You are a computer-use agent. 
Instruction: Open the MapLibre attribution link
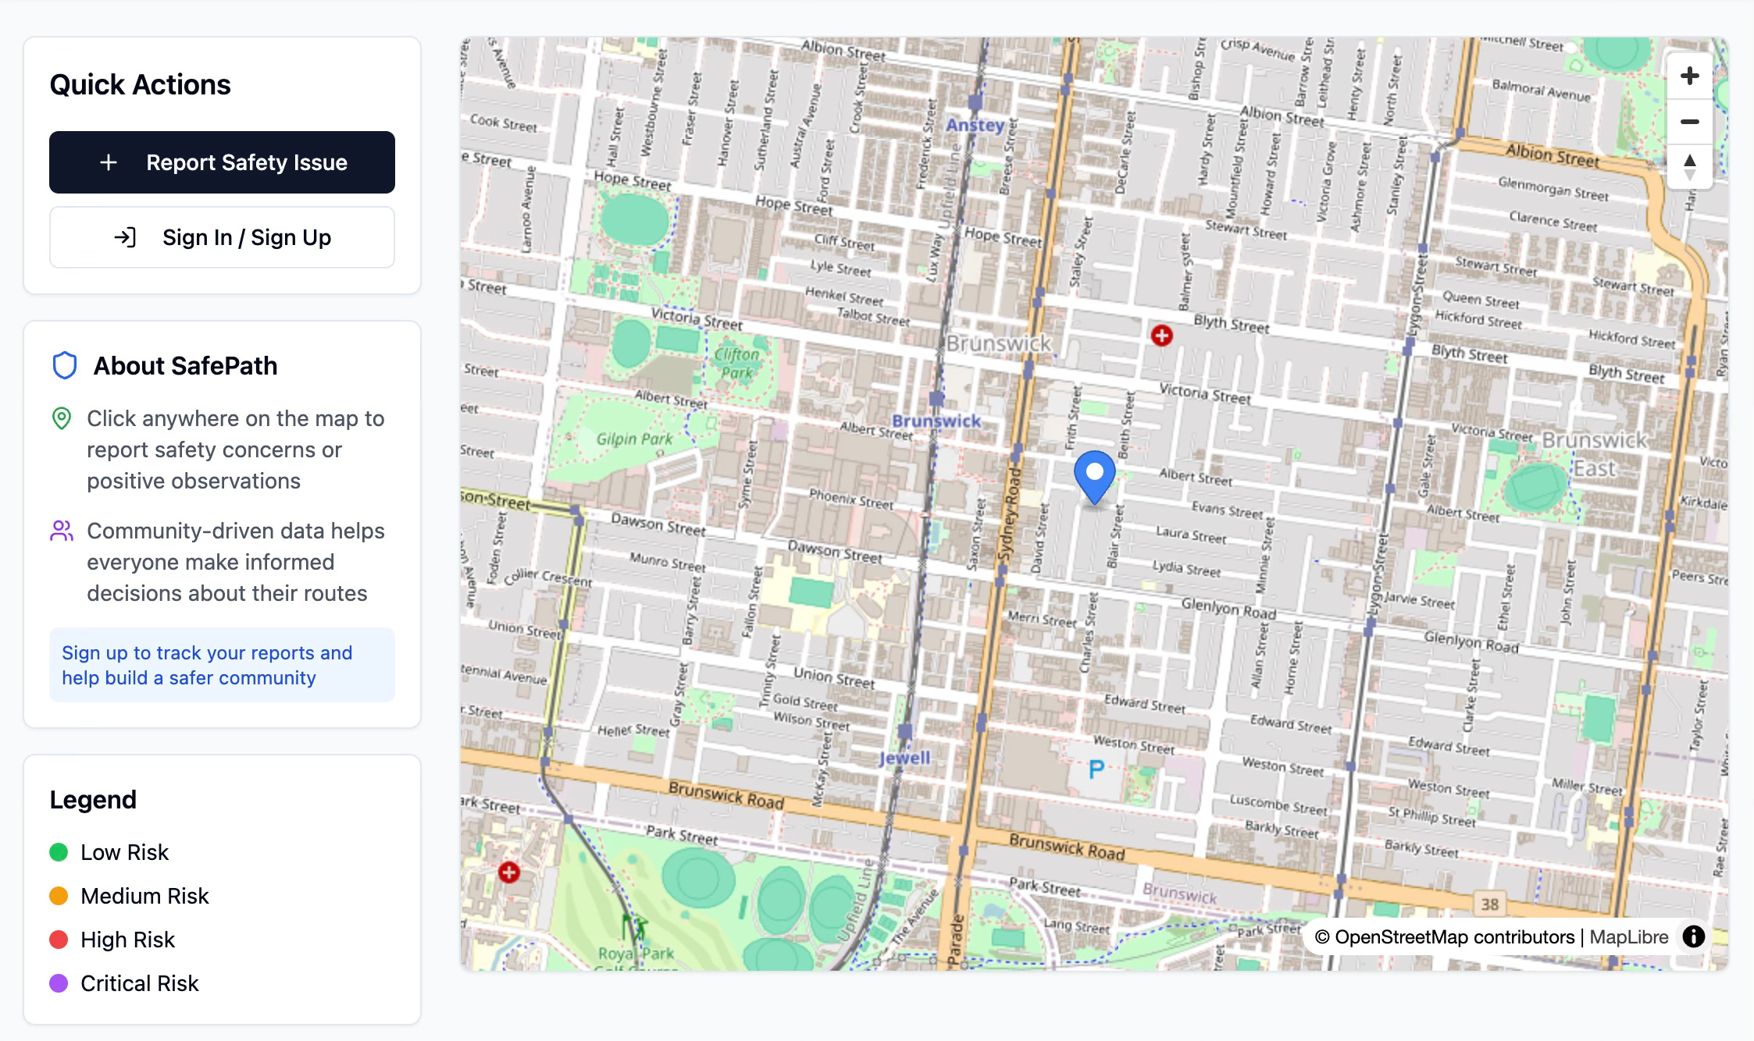1628,937
